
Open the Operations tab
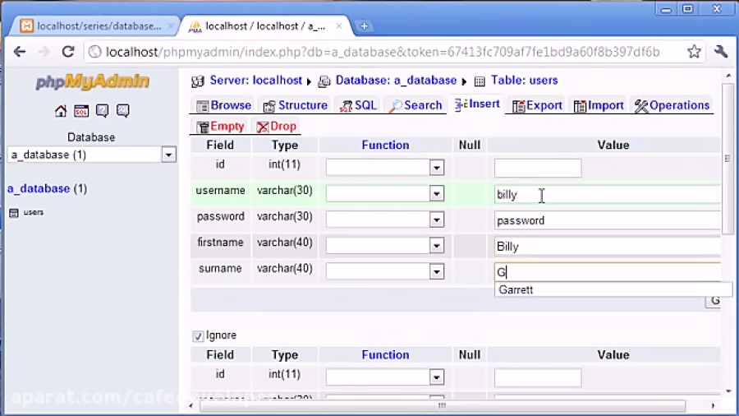(x=672, y=105)
